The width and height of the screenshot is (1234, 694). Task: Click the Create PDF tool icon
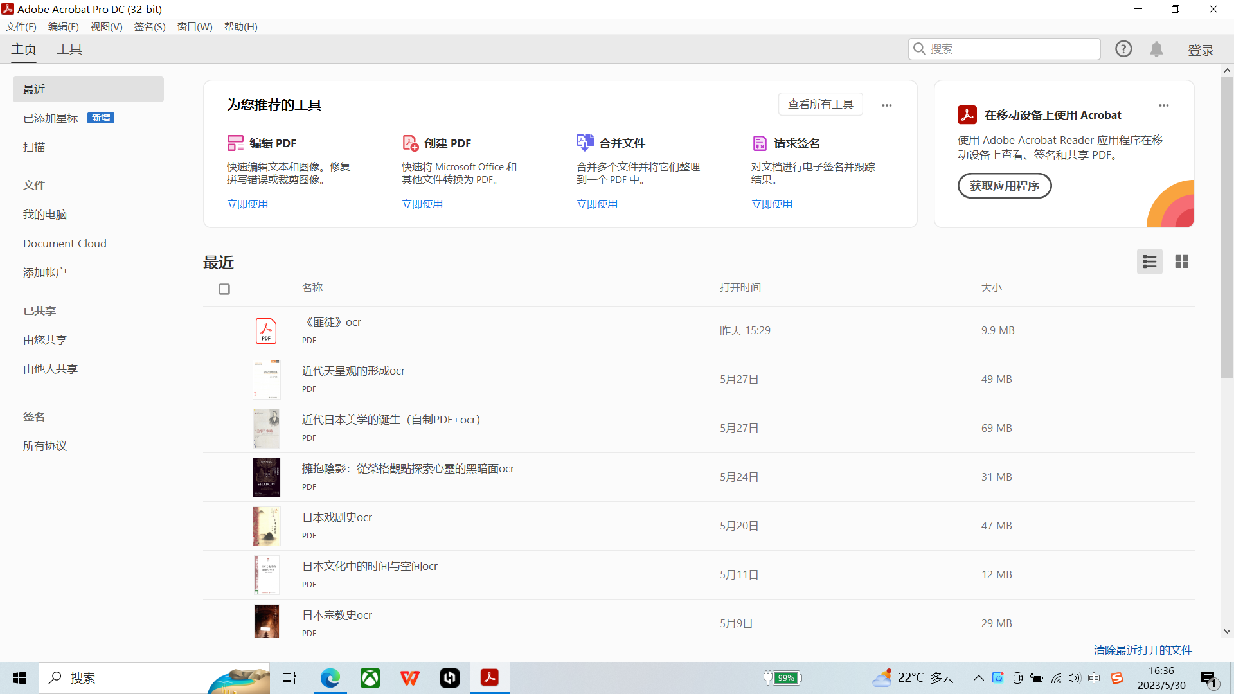click(x=410, y=143)
